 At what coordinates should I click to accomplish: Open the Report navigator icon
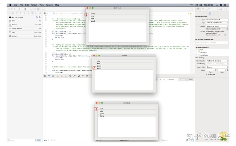click(40, 13)
